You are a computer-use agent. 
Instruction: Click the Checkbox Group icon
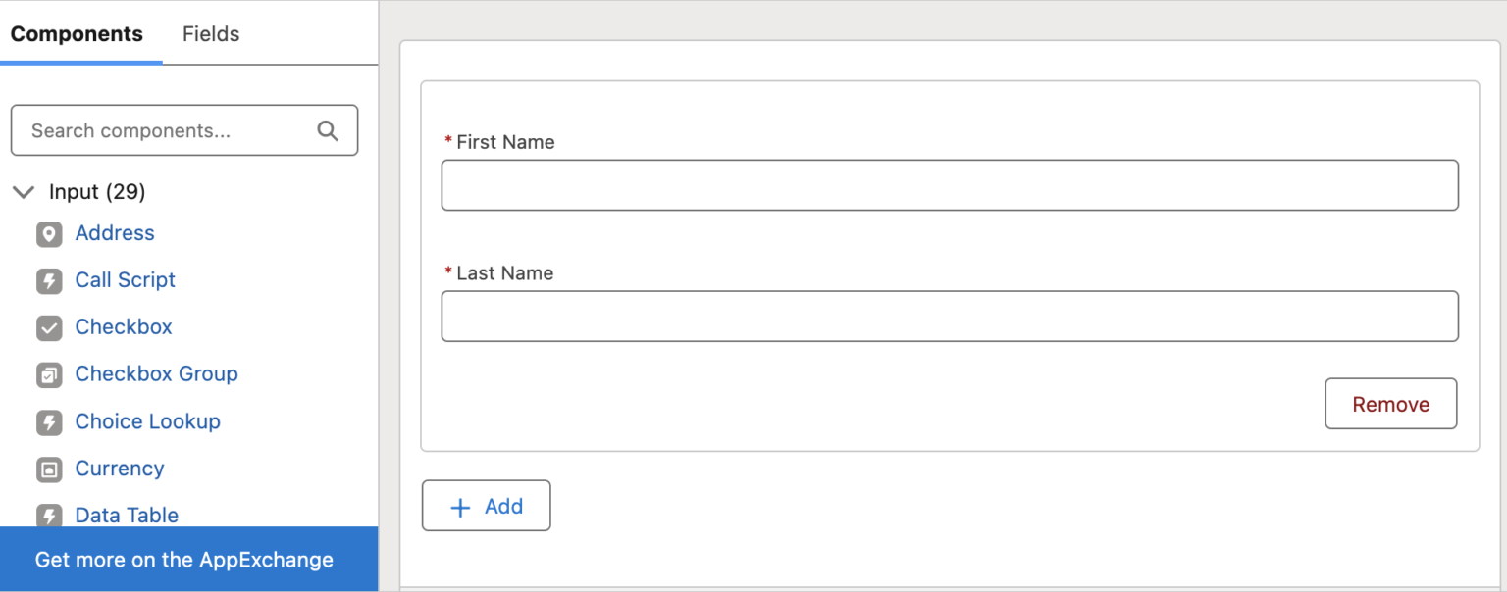49,375
